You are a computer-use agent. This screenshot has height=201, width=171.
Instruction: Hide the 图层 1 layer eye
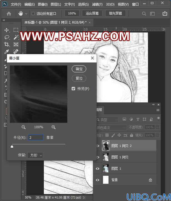coord(97,169)
